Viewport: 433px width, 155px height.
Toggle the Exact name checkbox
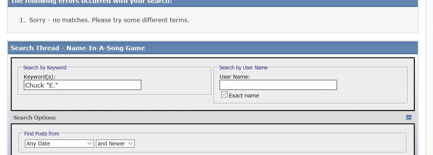[224, 95]
